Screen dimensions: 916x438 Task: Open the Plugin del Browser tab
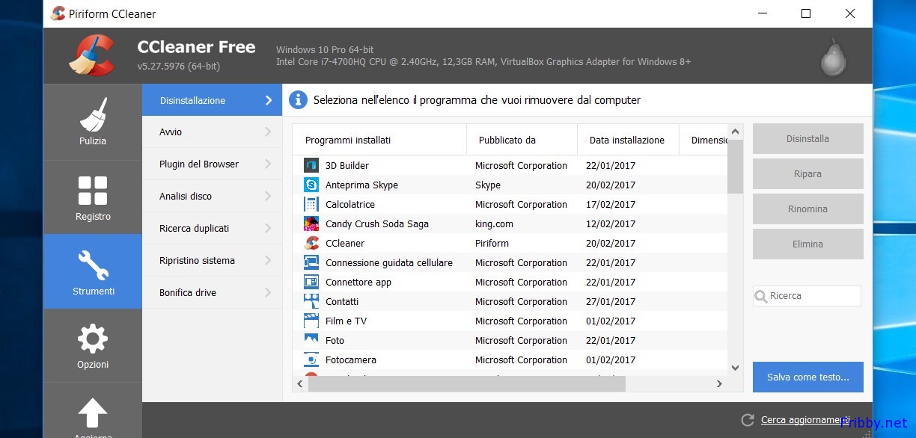212,164
